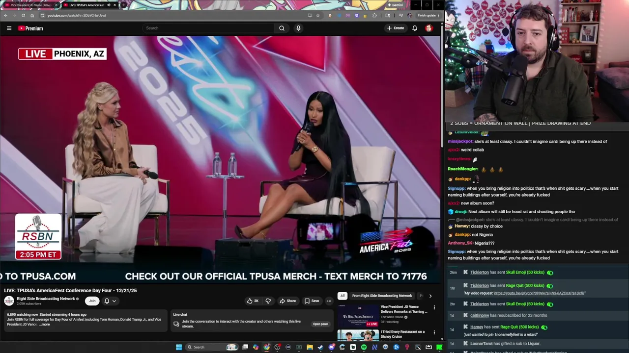Image resolution: width=629 pixels, height=353 pixels.
Task: Click drooji username in chat
Action: pyautogui.click(x=461, y=212)
